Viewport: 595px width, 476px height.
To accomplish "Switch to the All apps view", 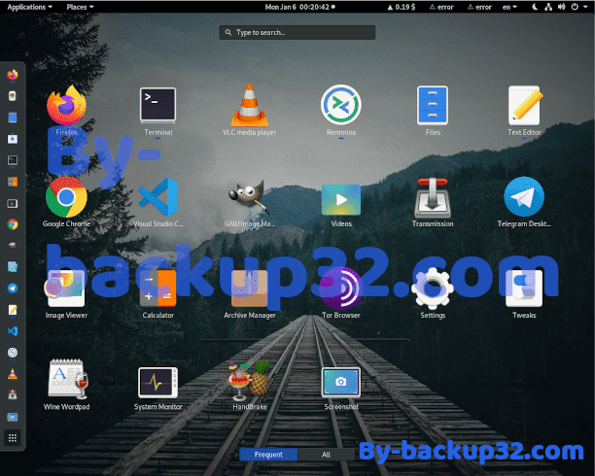I will pyautogui.click(x=326, y=455).
